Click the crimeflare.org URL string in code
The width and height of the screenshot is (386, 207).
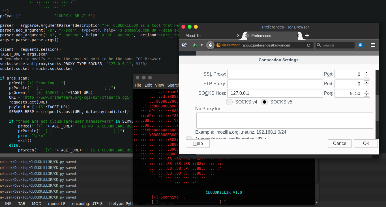click(x=77, y=97)
